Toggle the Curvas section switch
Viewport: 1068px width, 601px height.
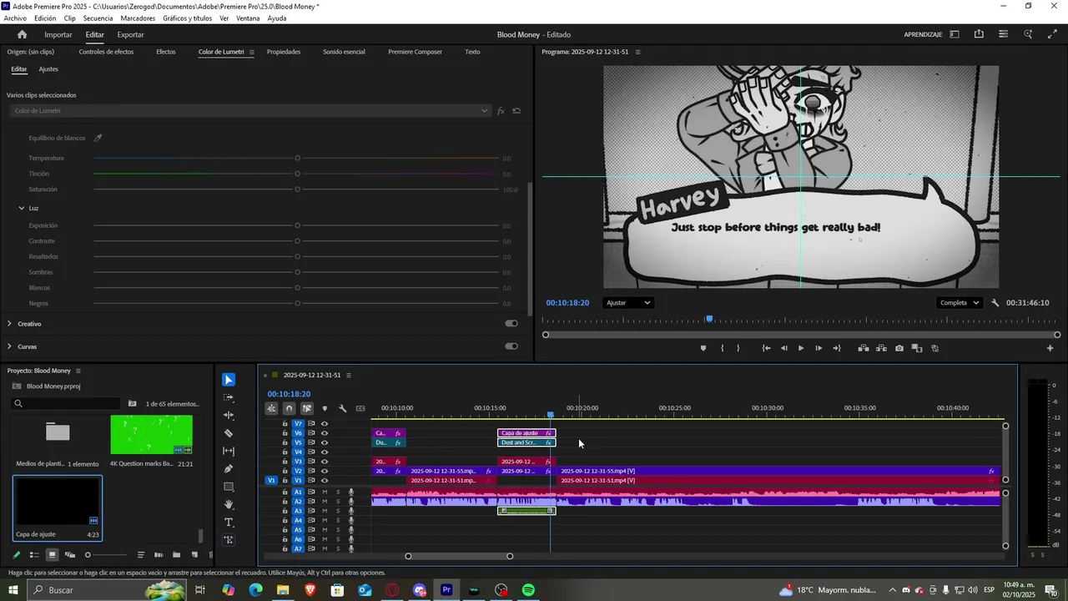pos(511,346)
